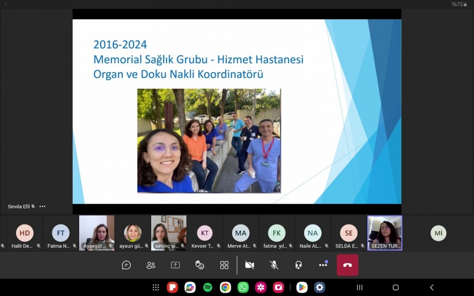Show recent apps

360,287
